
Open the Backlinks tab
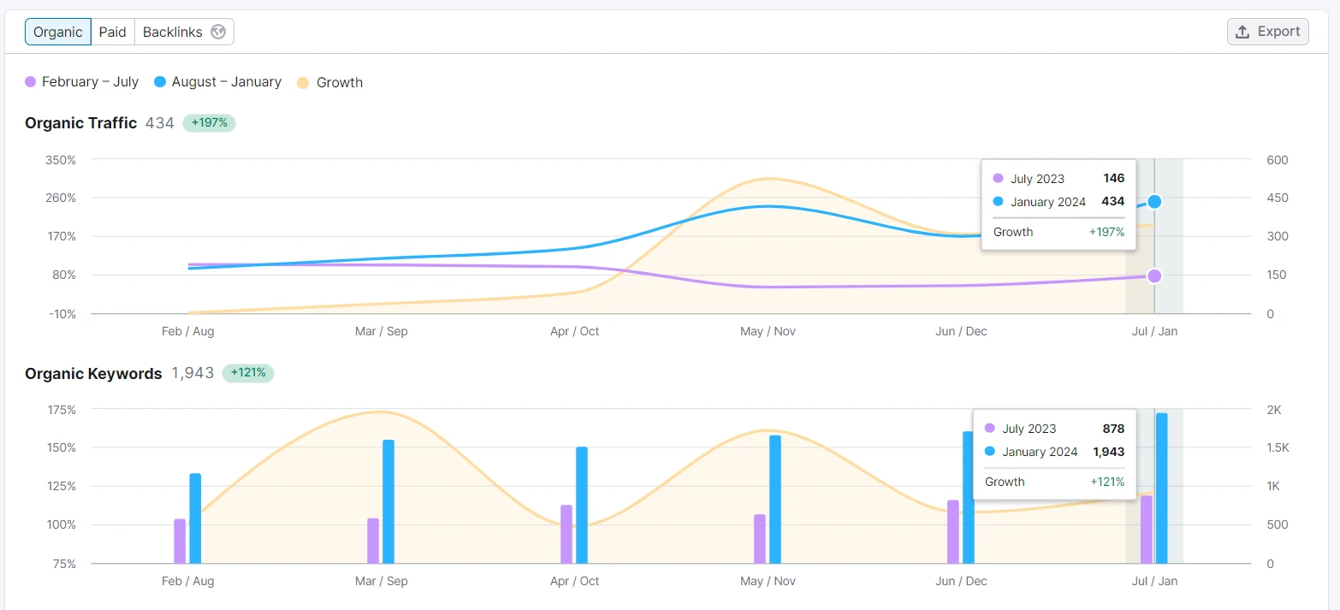(x=184, y=32)
